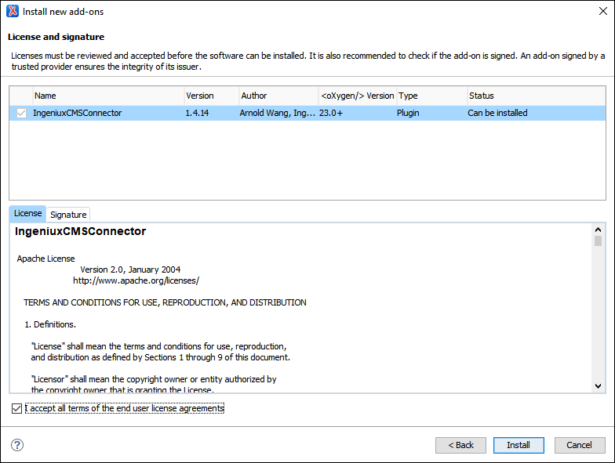This screenshot has width=615, height=463.
Task: Sort by the oXygen Version column header
Action: (358, 96)
